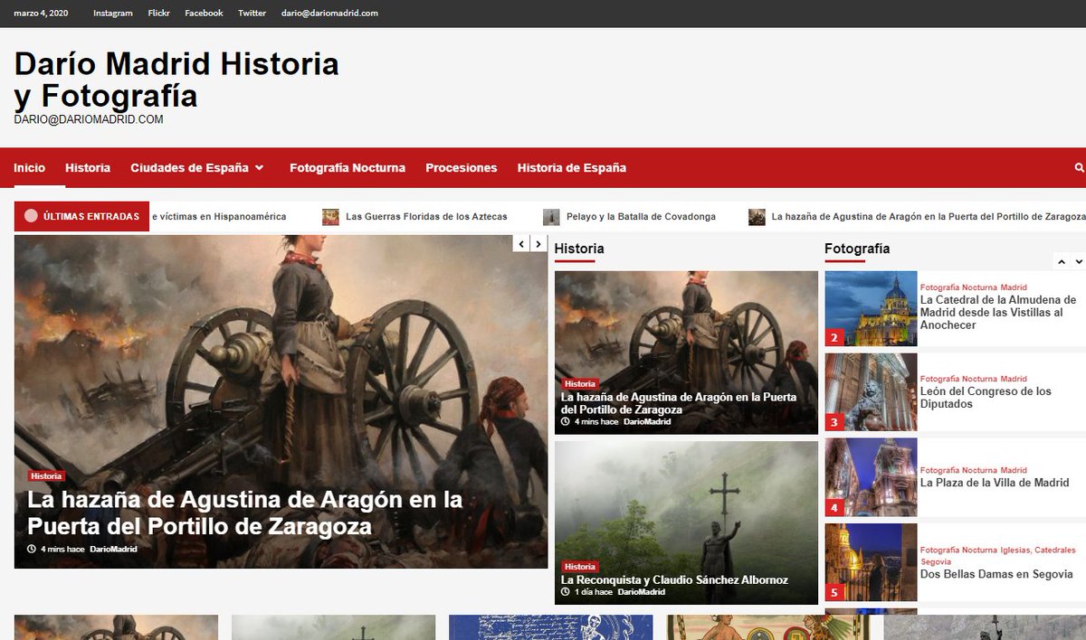Click Iglesias, Catedrales category on Segovia item
Viewport: 1086px width, 640px height.
[1038, 550]
